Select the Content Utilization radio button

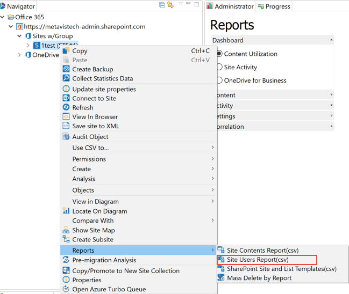(x=219, y=54)
